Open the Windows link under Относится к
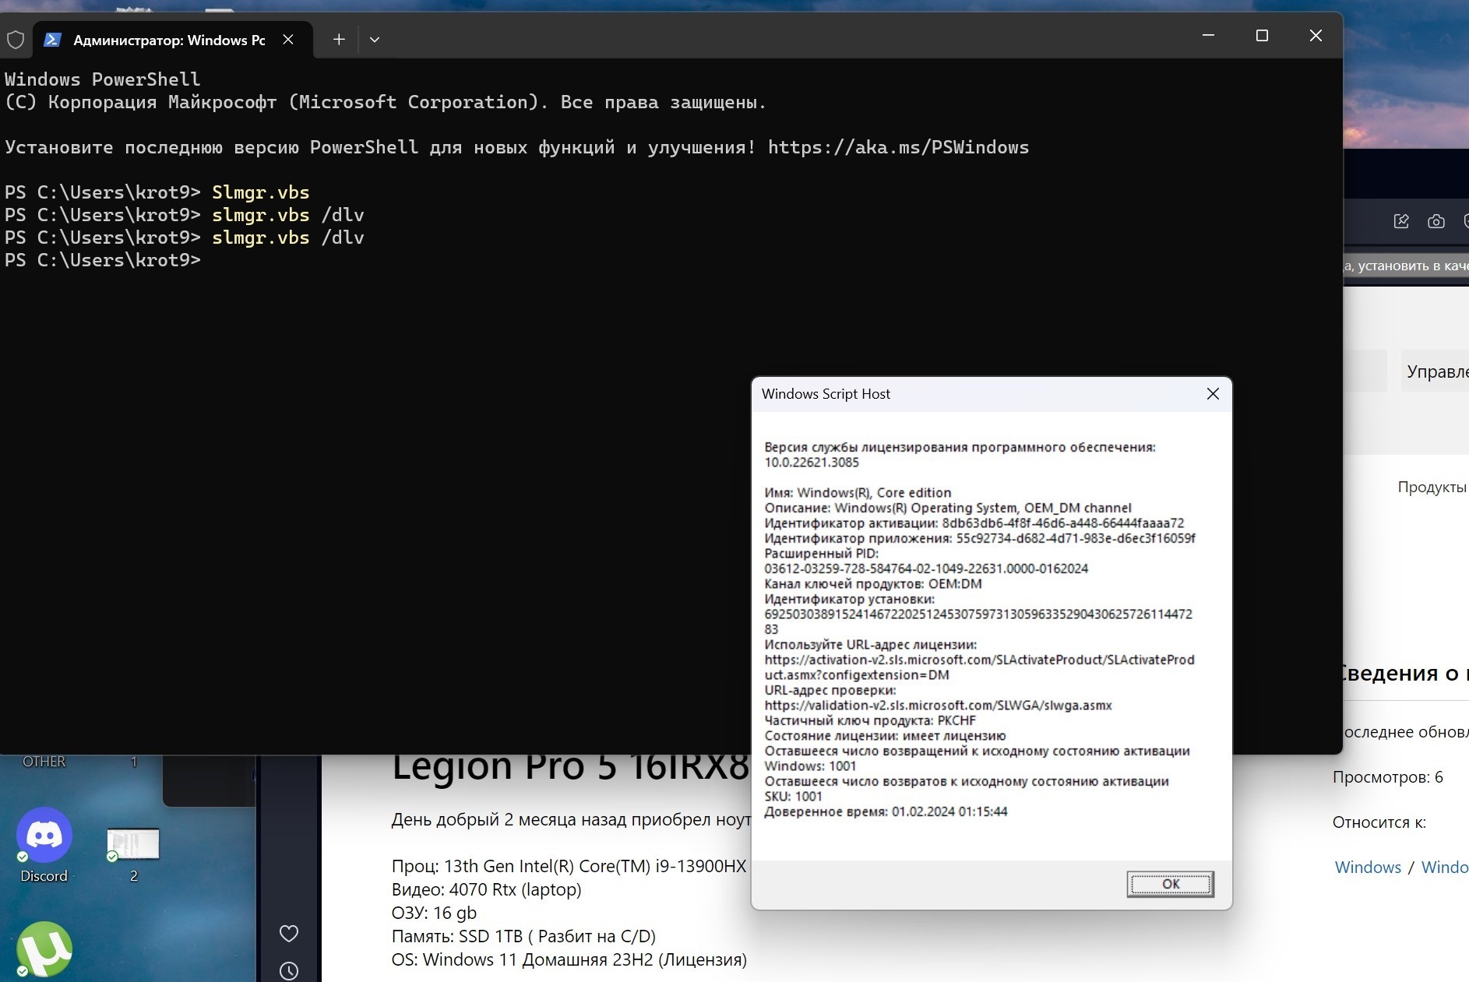Image resolution: width=1469 pixels, height=982 pixels. click(x=1368, y=867)
